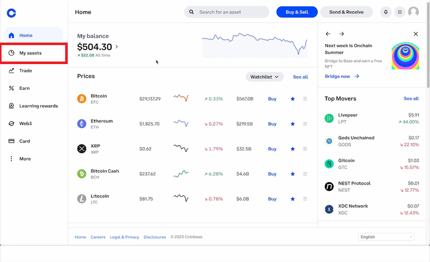Click the Coinbase logo icon
The width and height of the screenshot is (430, 262).
coord(11,13)
